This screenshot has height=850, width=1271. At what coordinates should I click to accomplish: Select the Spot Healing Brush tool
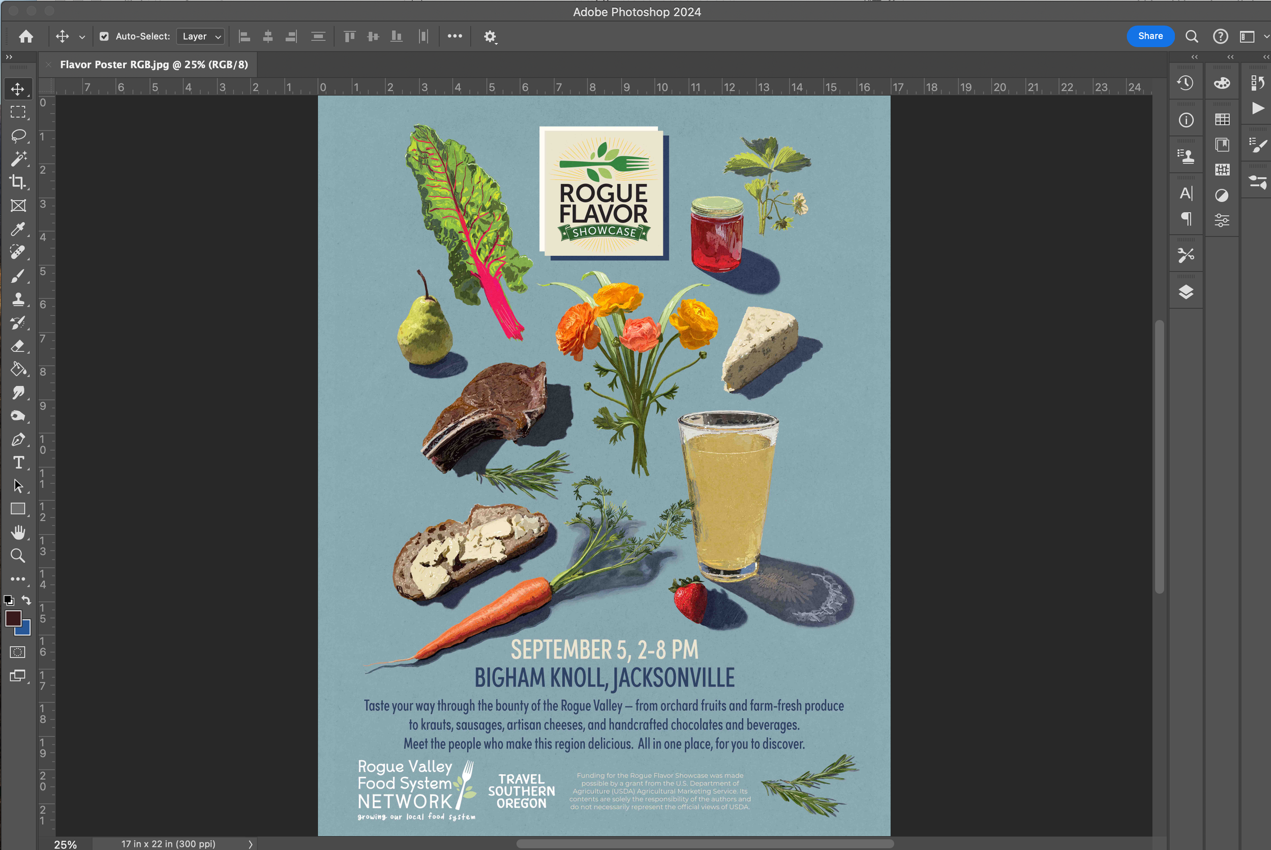pos(18,252)
